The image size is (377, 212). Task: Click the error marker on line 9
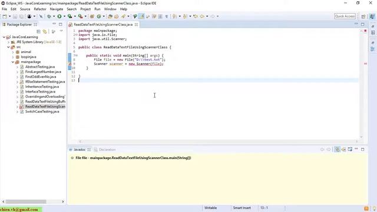tap(70, 64)
